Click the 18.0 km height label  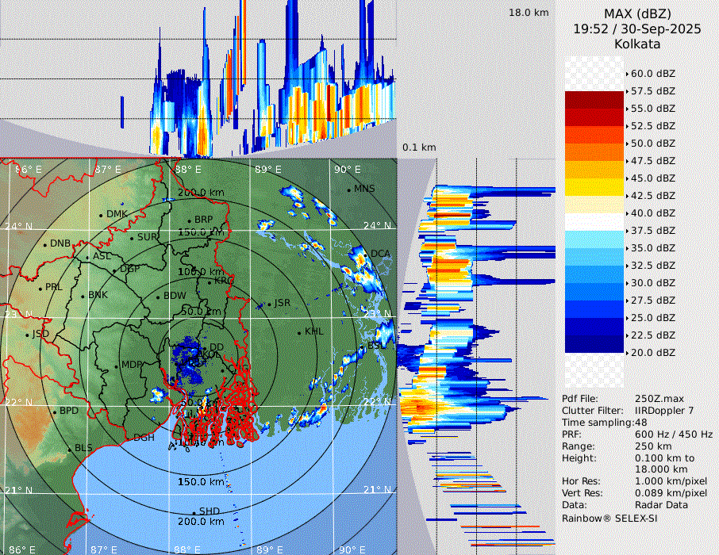pos(529,13)
